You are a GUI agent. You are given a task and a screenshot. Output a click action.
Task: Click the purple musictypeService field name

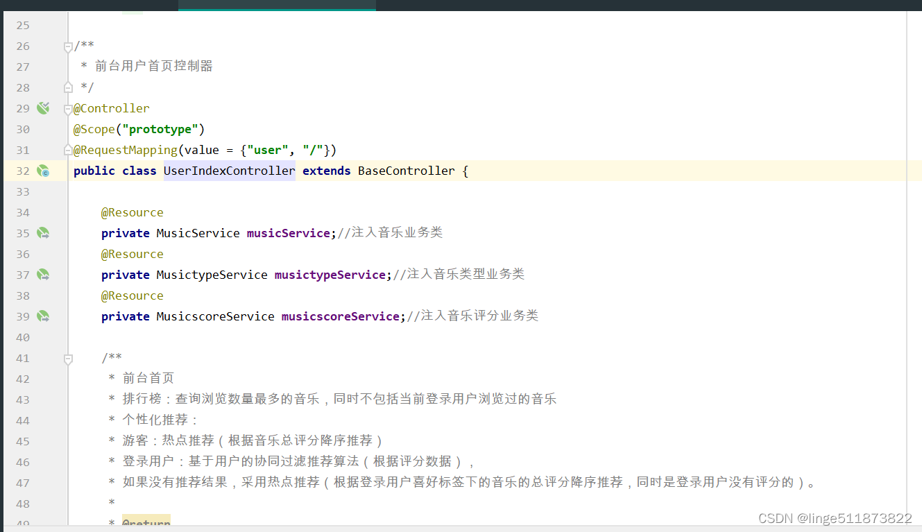pyautogui.click(x=330, y=275)
